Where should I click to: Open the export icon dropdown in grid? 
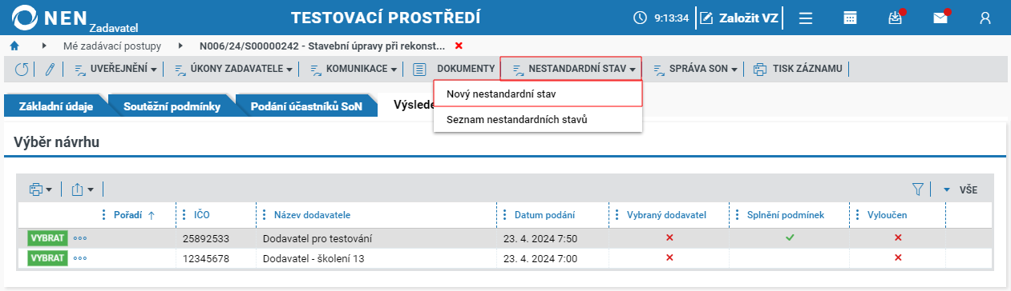83,189
